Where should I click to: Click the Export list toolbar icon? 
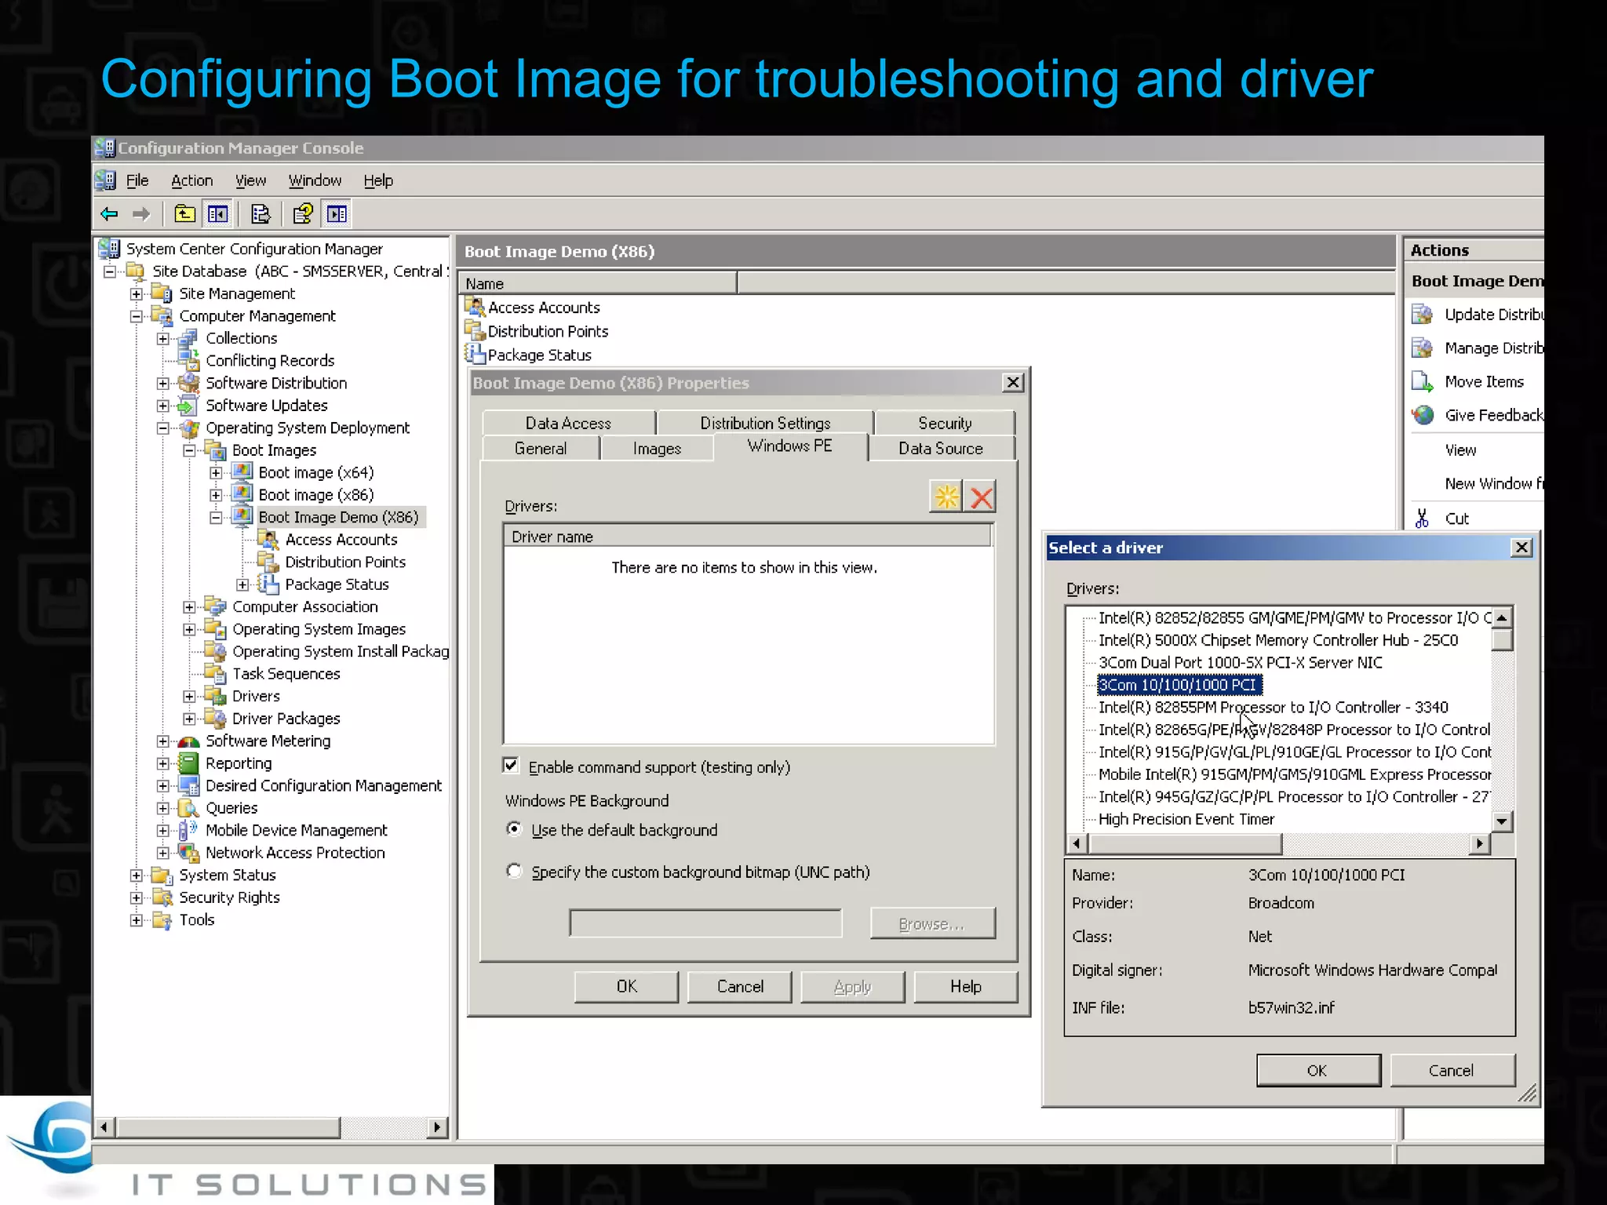[x=260, y=213]
